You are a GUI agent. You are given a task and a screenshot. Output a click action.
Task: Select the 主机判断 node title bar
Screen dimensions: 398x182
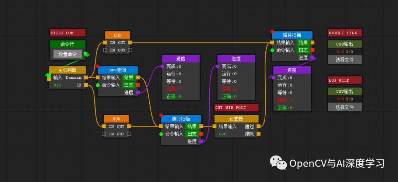point(67,70)
